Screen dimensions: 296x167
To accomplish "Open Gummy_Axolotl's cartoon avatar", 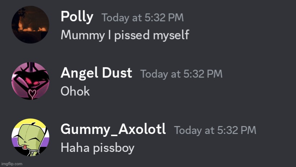I will [x=31, y=137].
